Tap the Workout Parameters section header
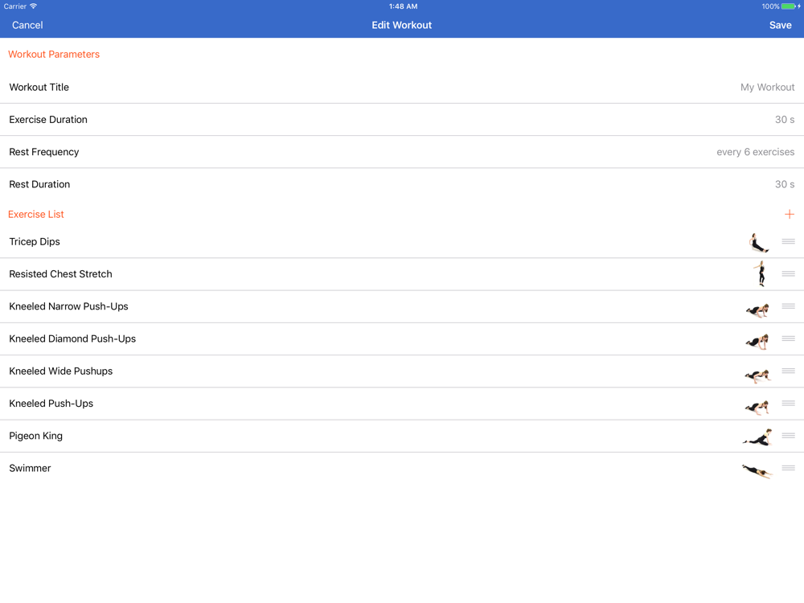 coord(54,55)
